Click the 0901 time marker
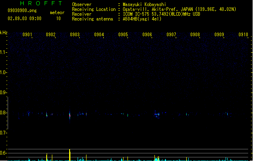Image resolution: width=253 pixels, height=161 pixels. click(27, 35)
